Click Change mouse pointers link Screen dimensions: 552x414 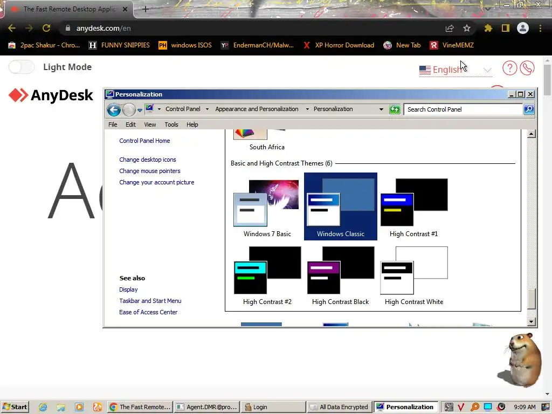click(150, 171)
